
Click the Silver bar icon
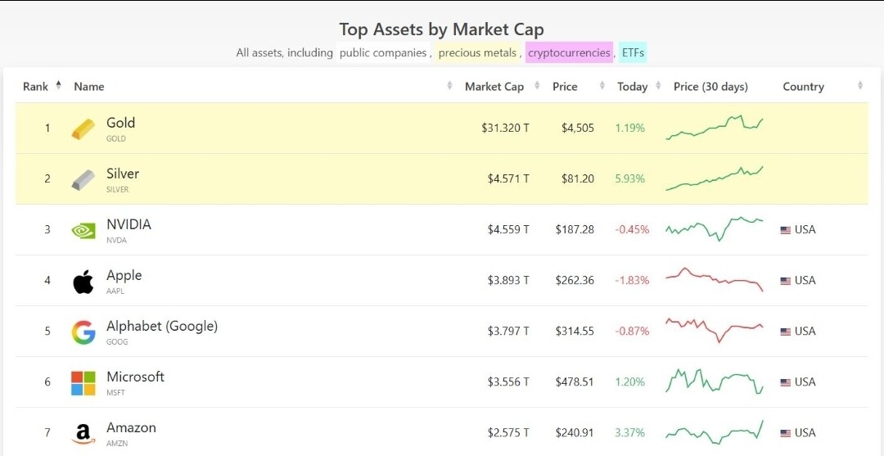[83, 179]
